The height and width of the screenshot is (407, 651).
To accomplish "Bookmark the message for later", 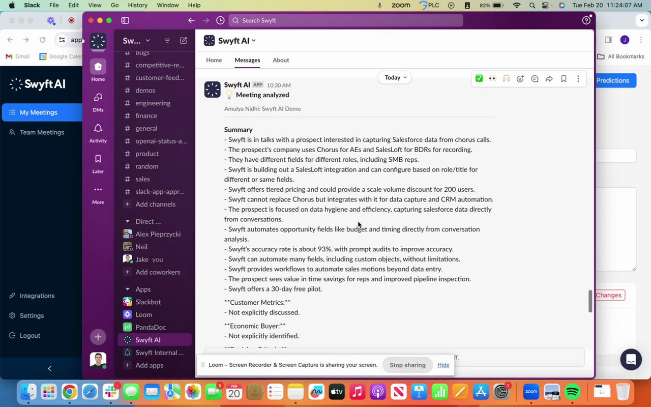I will tap(564, 79).
